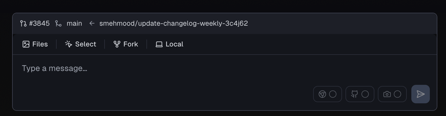Image resolution: width=446 pixels, height=116 pixels.
Task: Enable the GitHub toggle
Action: (365, 94)
